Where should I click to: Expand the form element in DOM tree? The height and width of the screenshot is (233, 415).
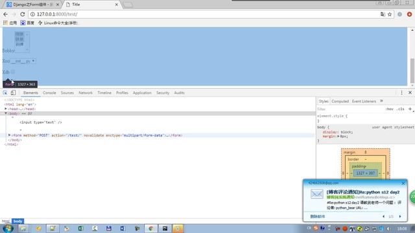pos(9,135)
